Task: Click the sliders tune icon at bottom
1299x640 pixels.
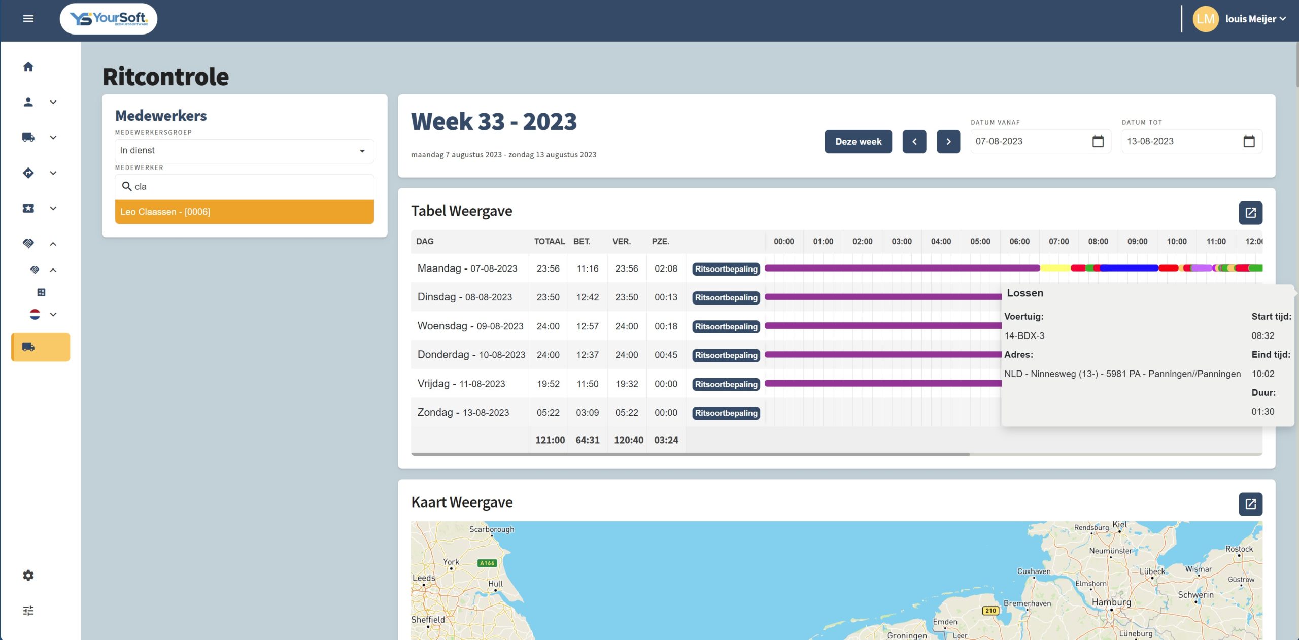Action: pos(28,611)
